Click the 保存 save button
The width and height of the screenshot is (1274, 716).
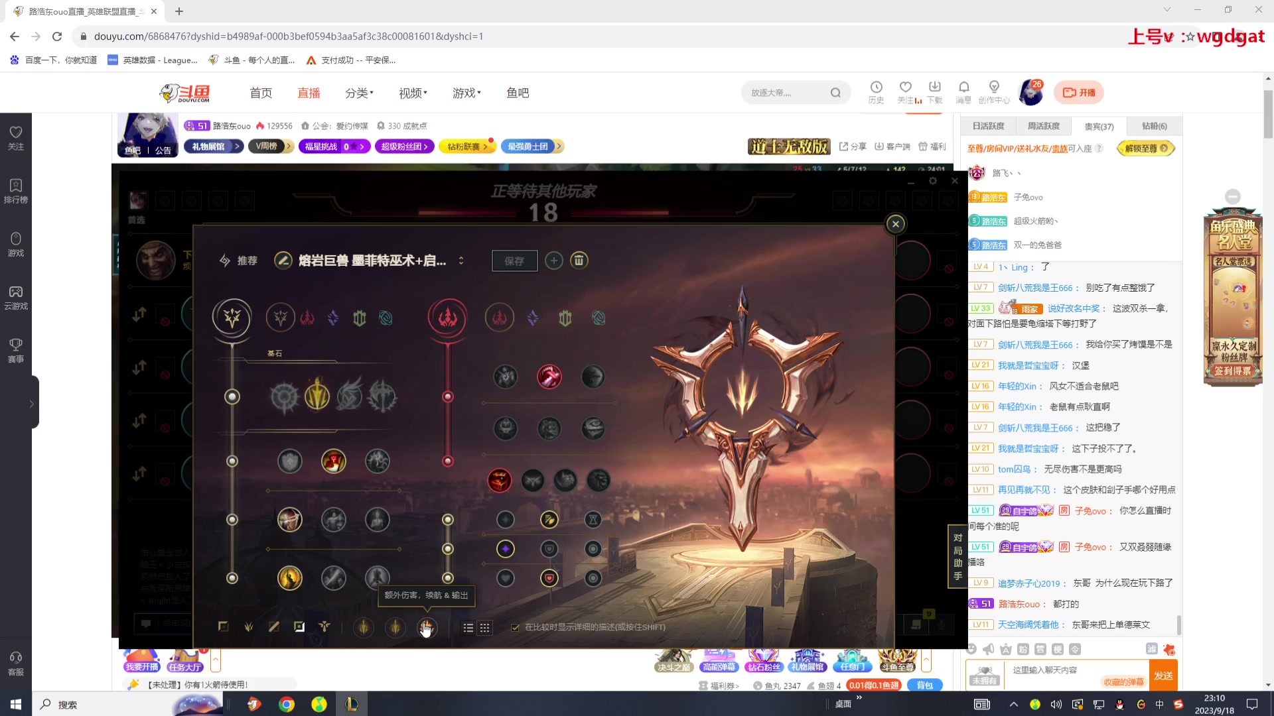point(514,261)
